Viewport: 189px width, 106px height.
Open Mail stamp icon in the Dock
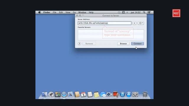71,94
